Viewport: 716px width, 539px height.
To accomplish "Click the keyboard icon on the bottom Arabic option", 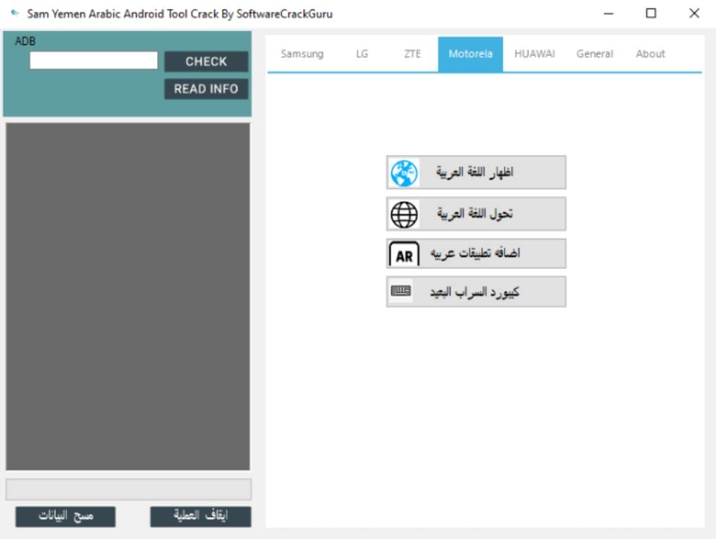I will [401, 291].
